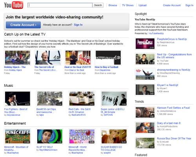Click the blue Create Account button
The image size is (196, 157).
click(23, 25)
